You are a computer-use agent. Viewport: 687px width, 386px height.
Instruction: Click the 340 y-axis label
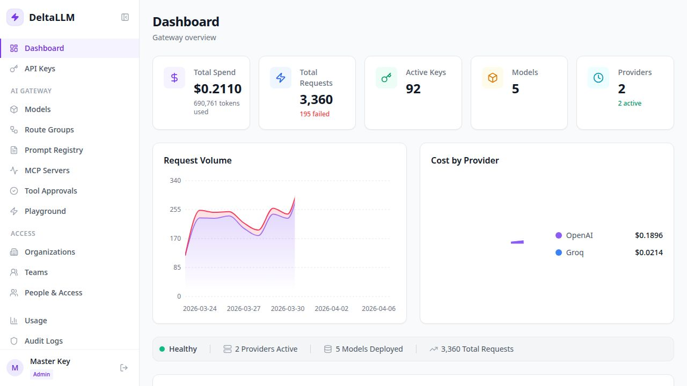[x=176, y=181]
